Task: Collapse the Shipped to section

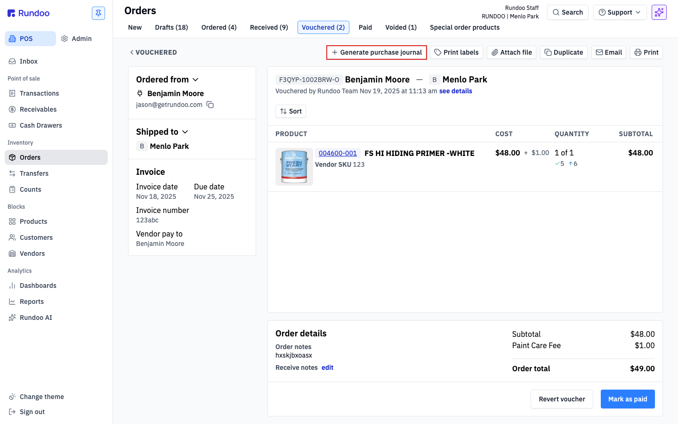Action: coord(162,132)
